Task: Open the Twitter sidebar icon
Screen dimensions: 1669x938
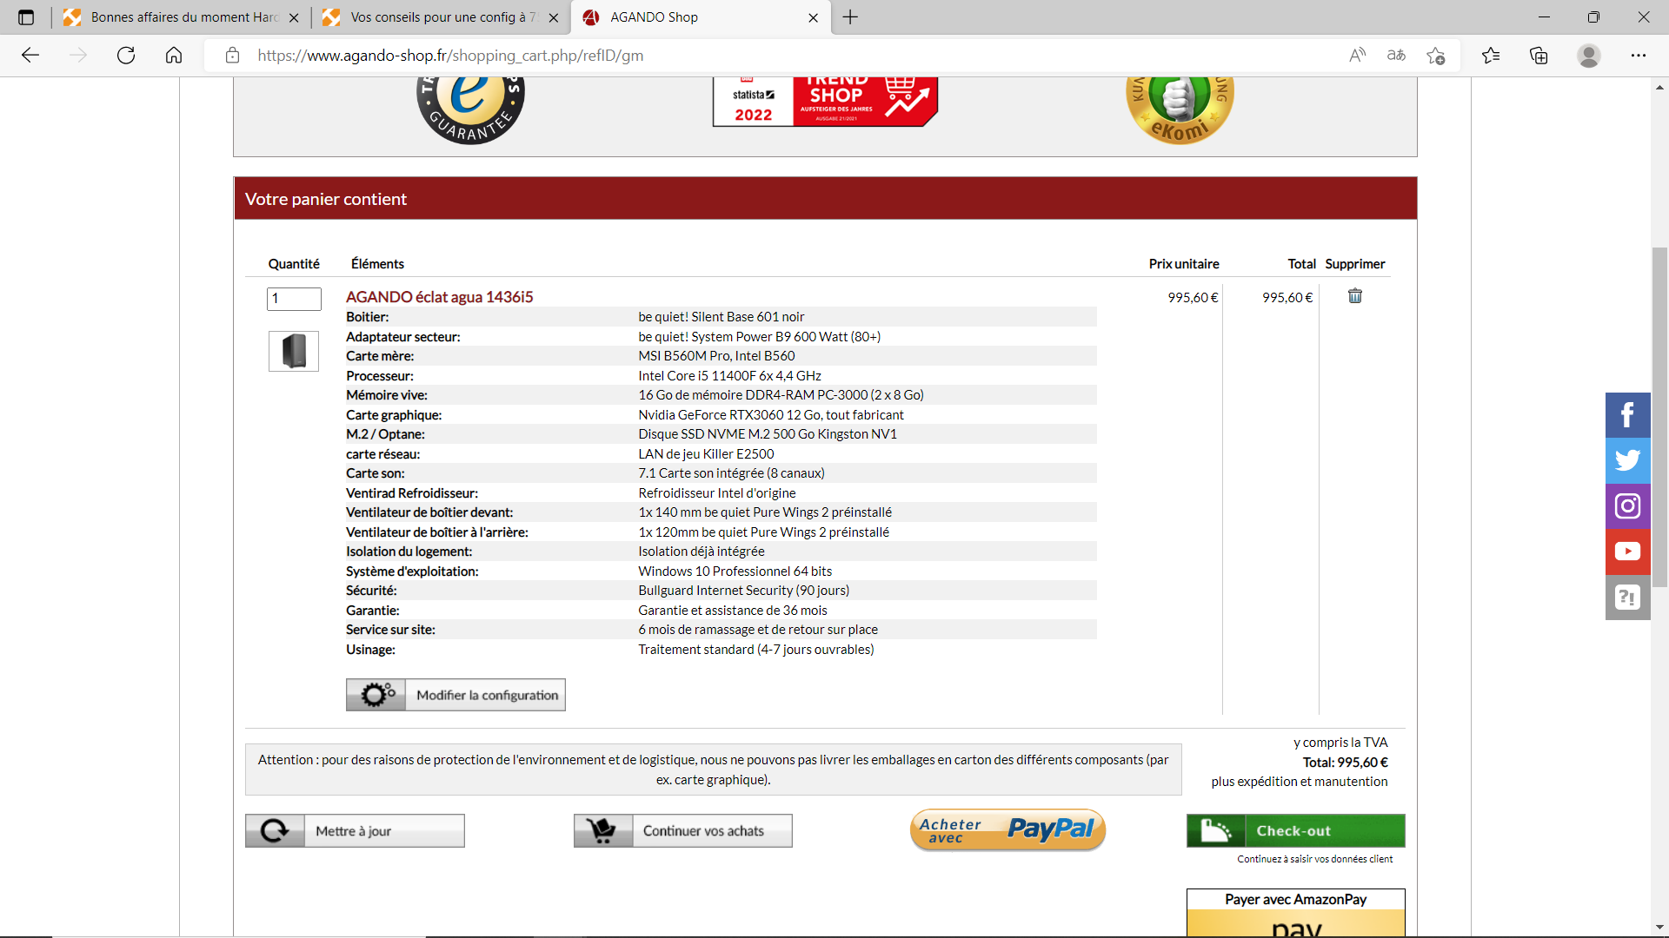Action: click(1627, 460)
